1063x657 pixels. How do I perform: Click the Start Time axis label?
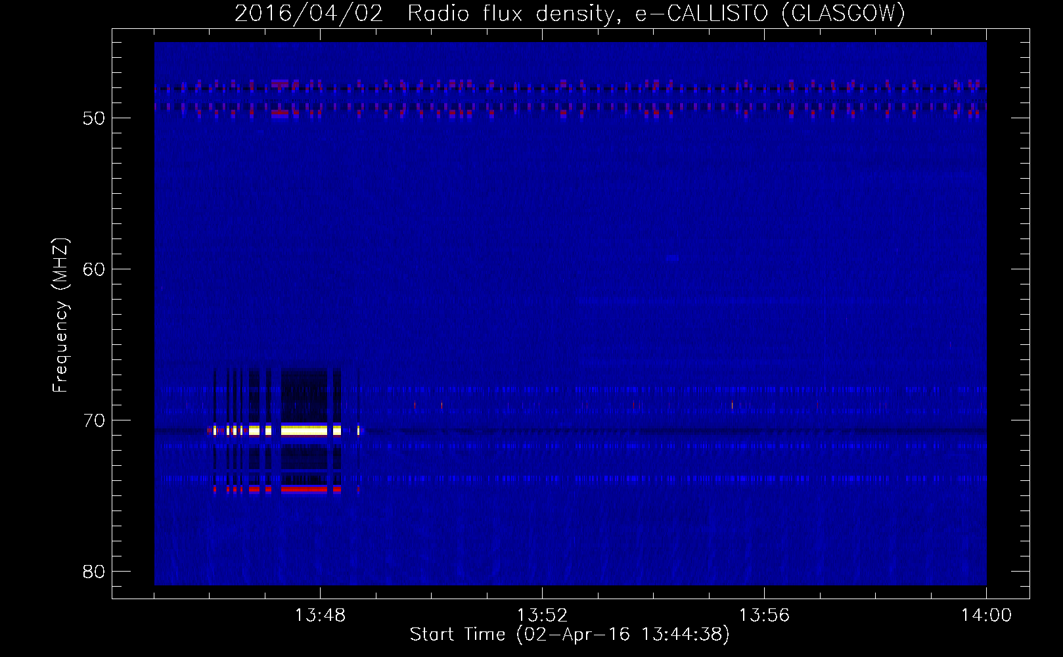(x=570, y=635)
